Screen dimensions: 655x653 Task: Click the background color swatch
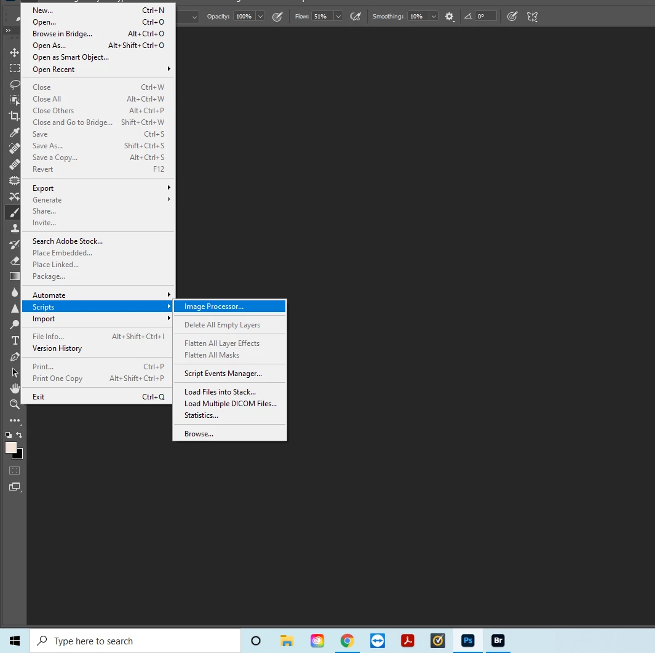(x=19, y=455)
